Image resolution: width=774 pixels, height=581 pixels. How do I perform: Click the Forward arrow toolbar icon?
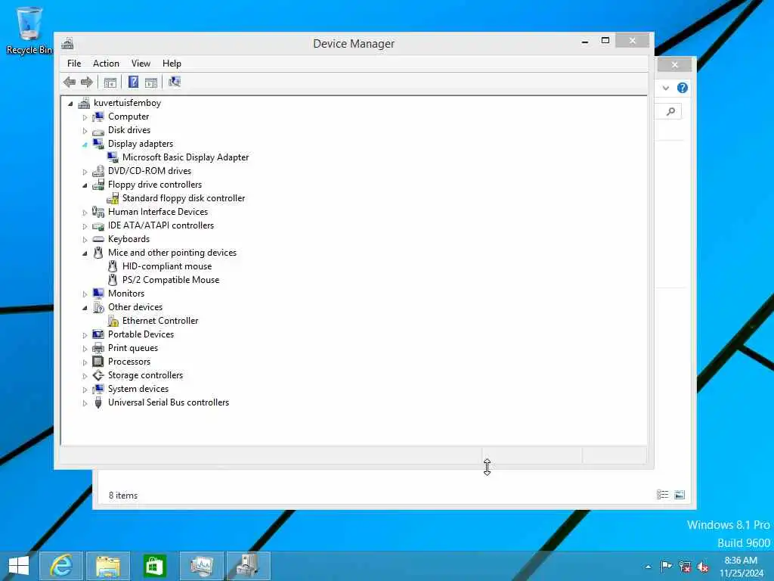[x=86, y=82]
